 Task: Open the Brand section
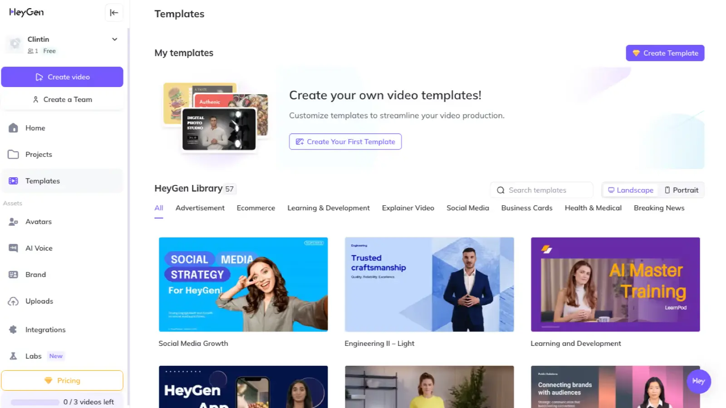[62, 275]
